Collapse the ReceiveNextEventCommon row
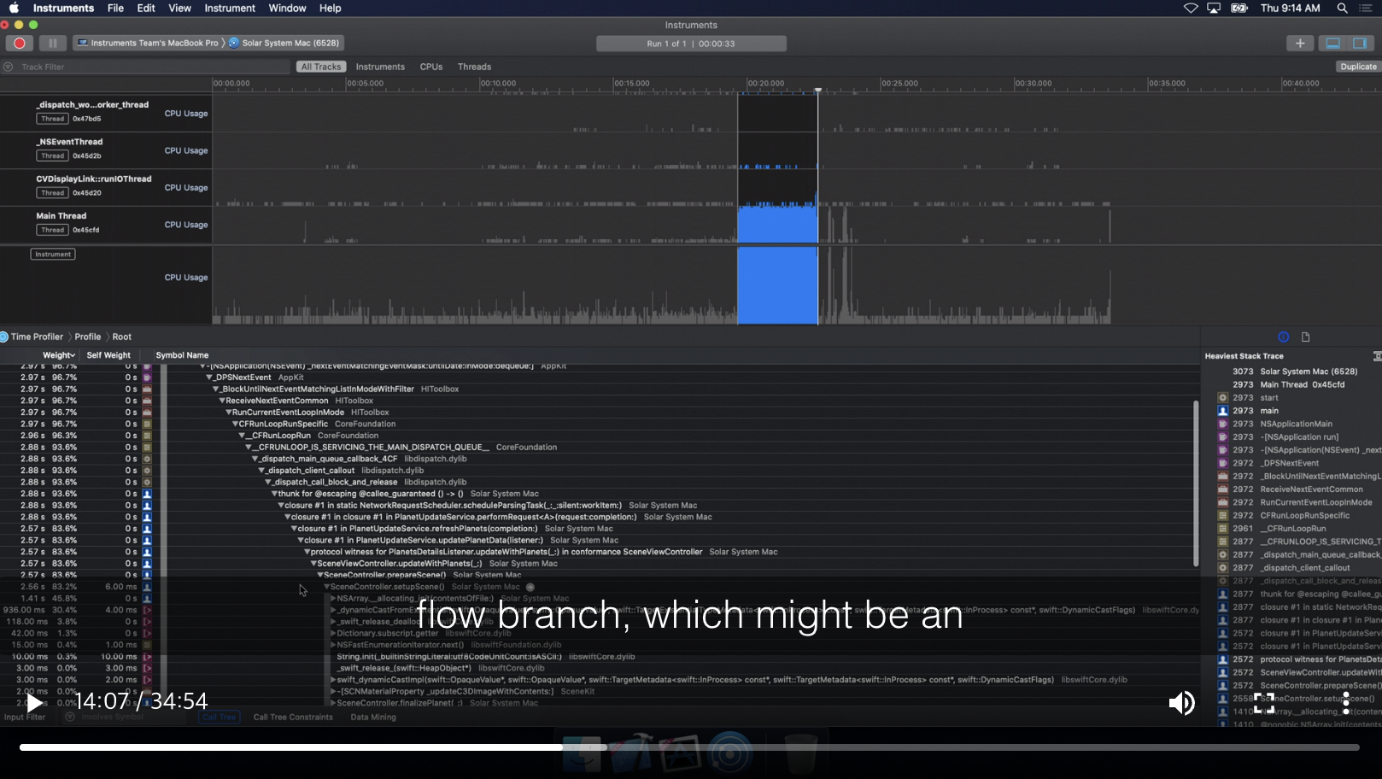1382x779 pixels. [222, 401]
